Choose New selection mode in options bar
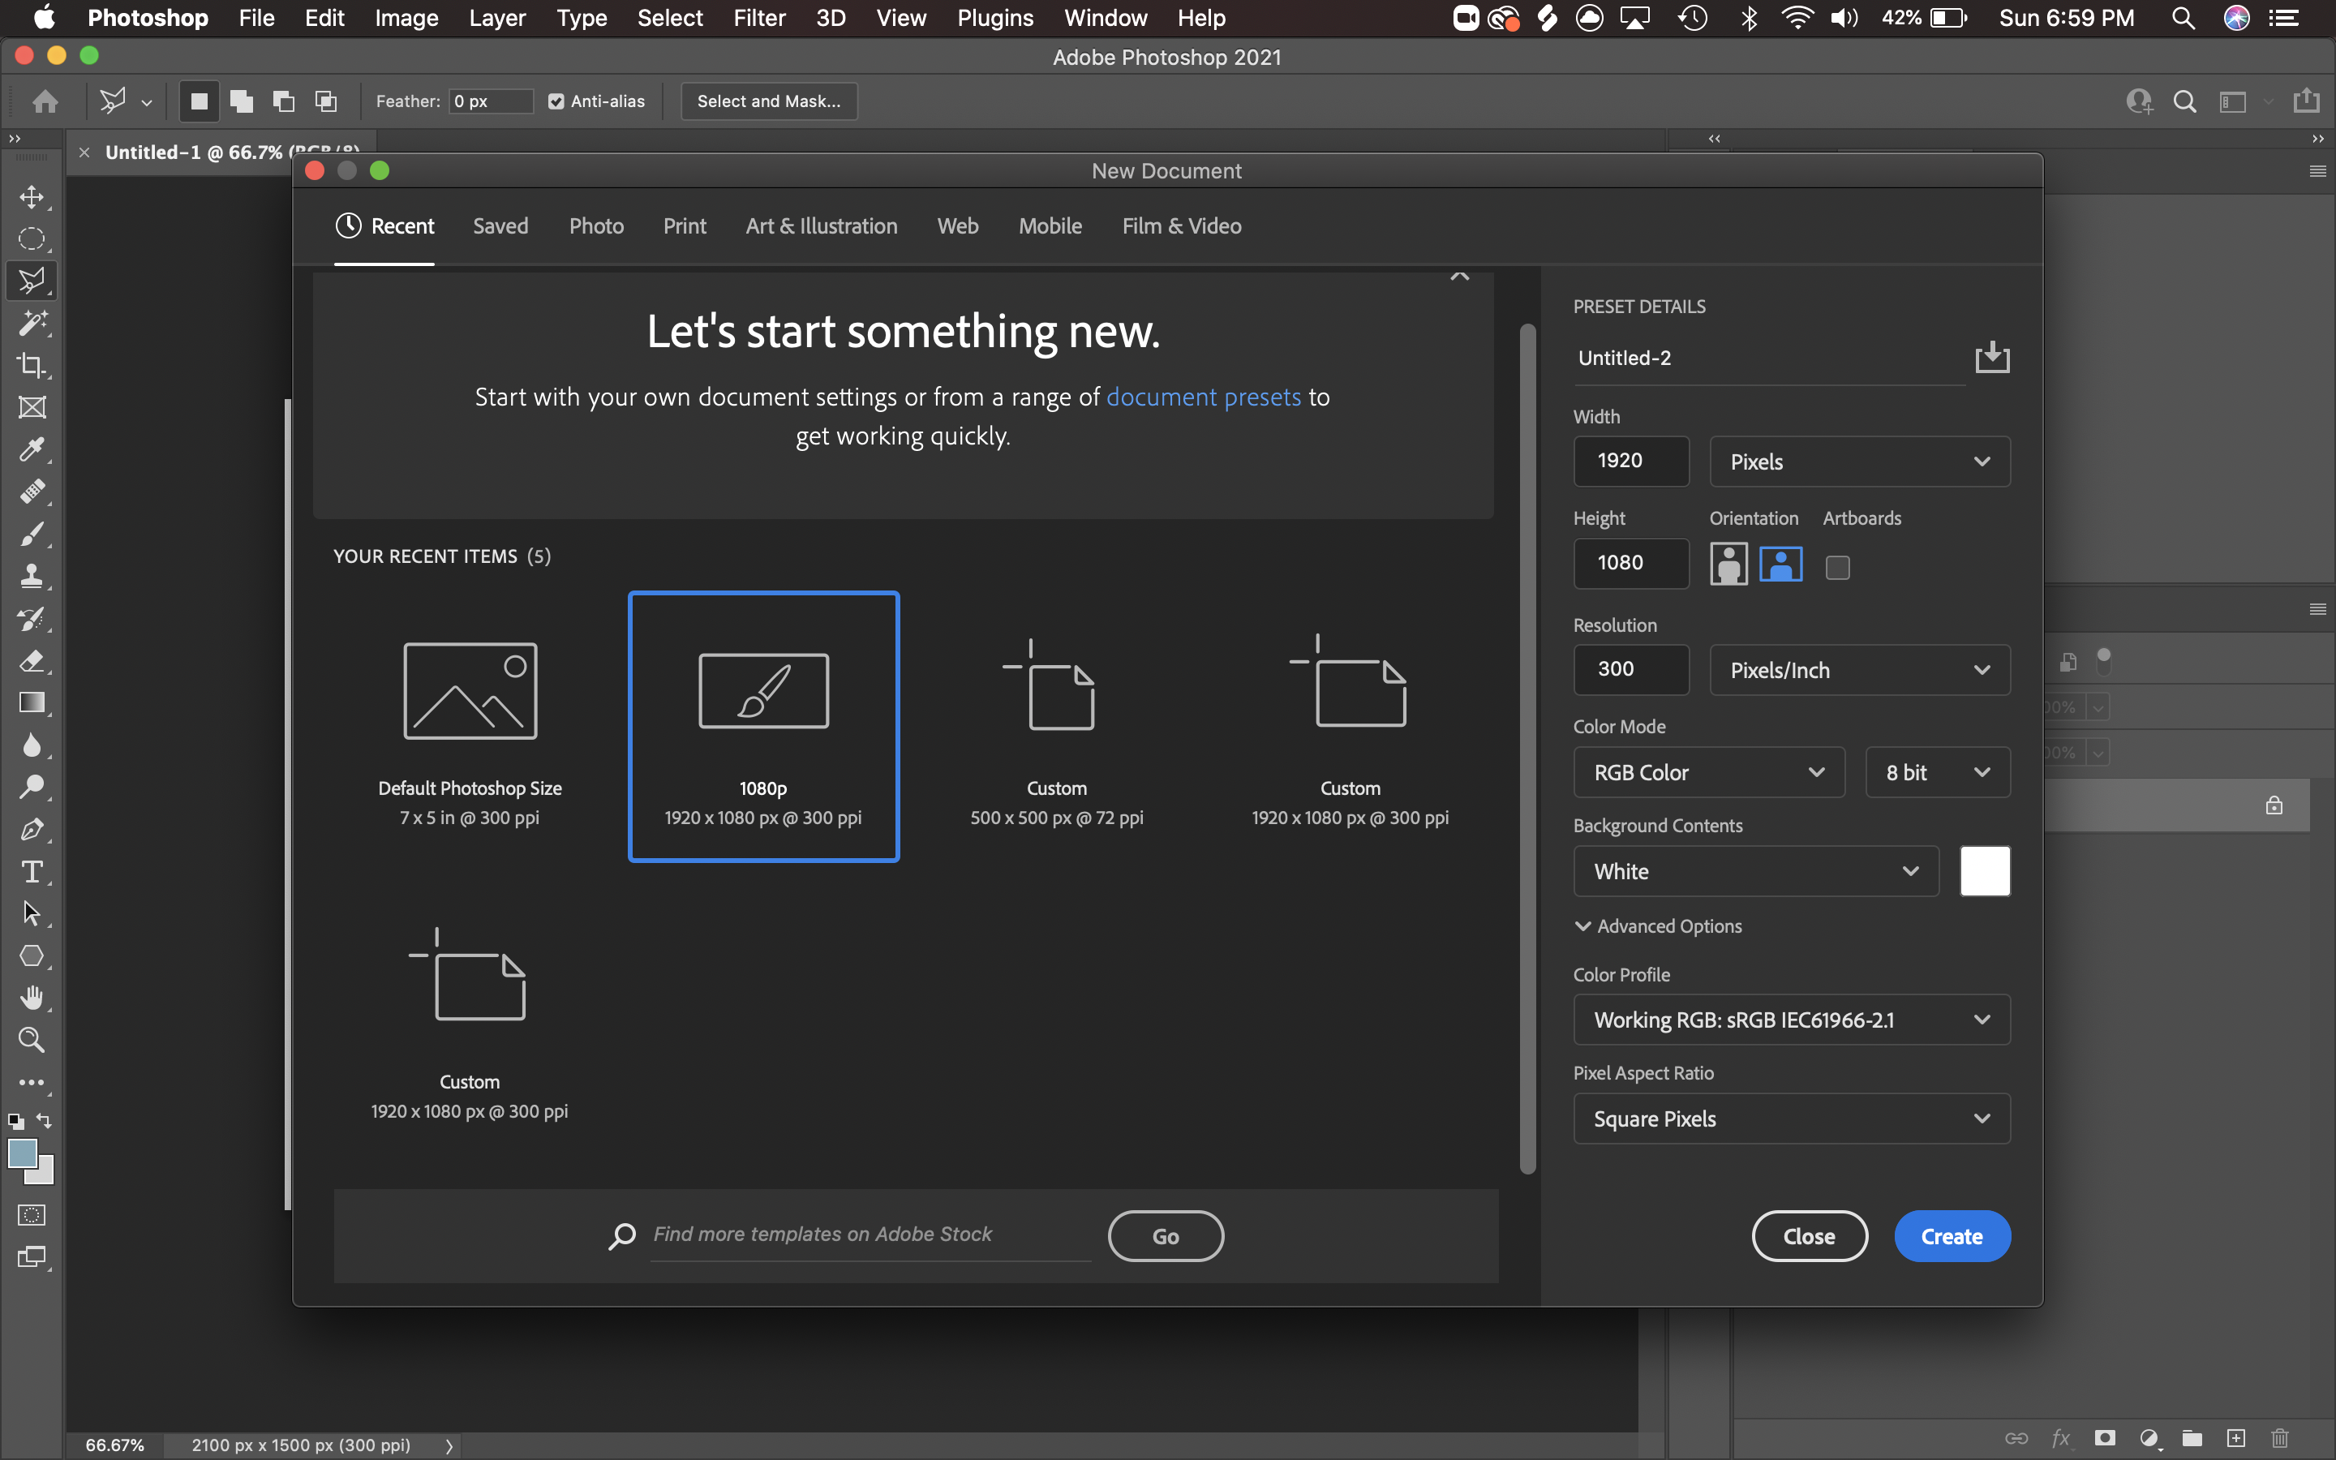2336x1460 pixels. tap(199, 101)
